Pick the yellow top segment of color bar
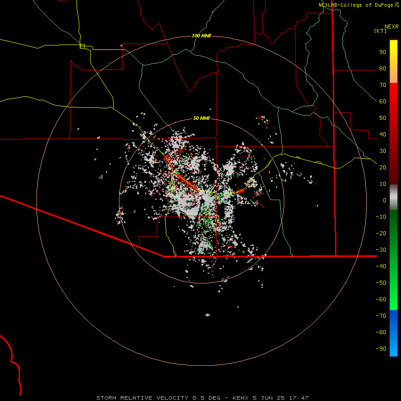 (x=393, y=61)
